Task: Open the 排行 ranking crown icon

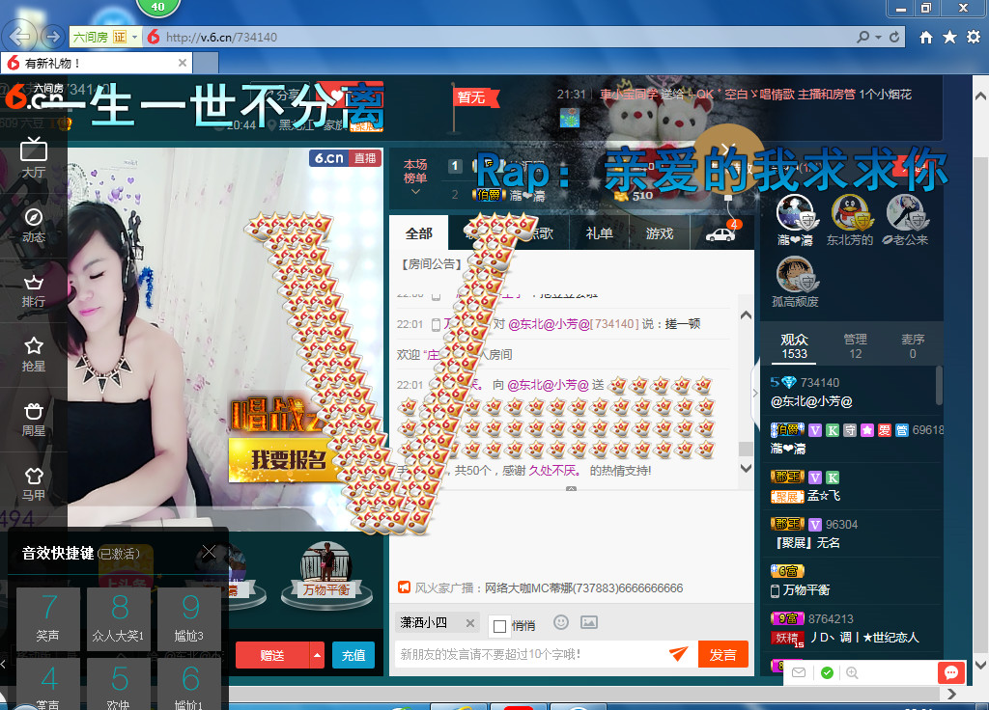Action: point(34,290)
